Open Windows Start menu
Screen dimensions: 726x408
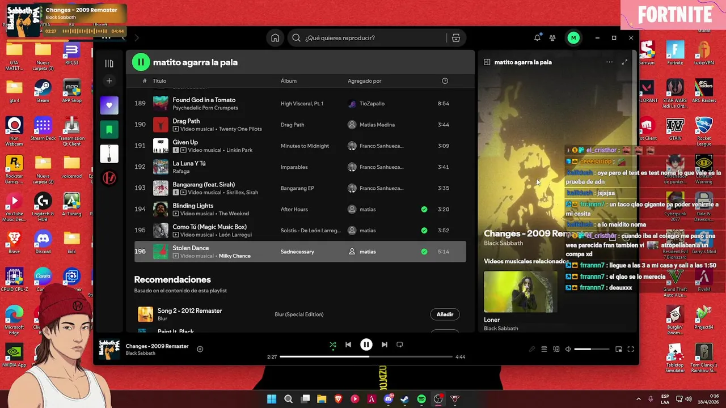pyautogui.click(x=272, y=399)
